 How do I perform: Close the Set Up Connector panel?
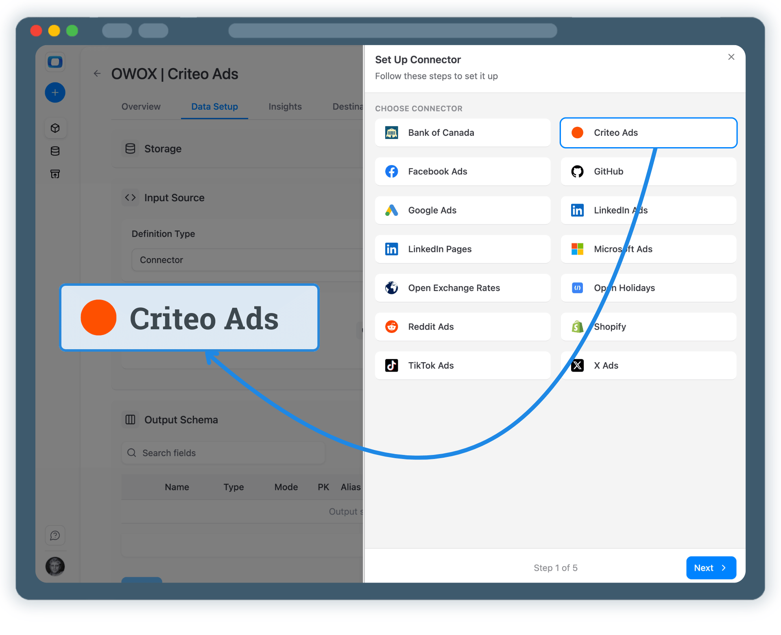(731, 57)
